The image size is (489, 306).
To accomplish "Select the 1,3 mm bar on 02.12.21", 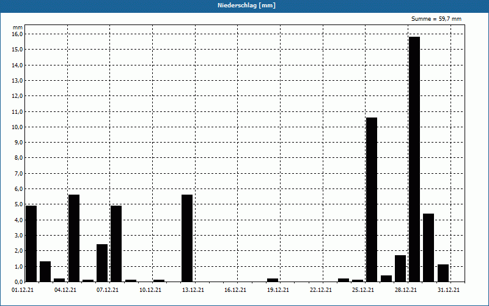I will tap(45, 272).
